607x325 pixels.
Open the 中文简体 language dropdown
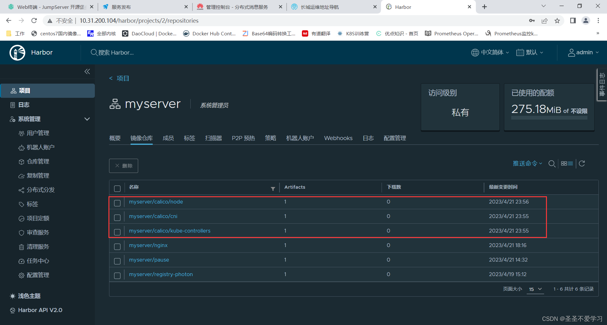click(490, 52)
